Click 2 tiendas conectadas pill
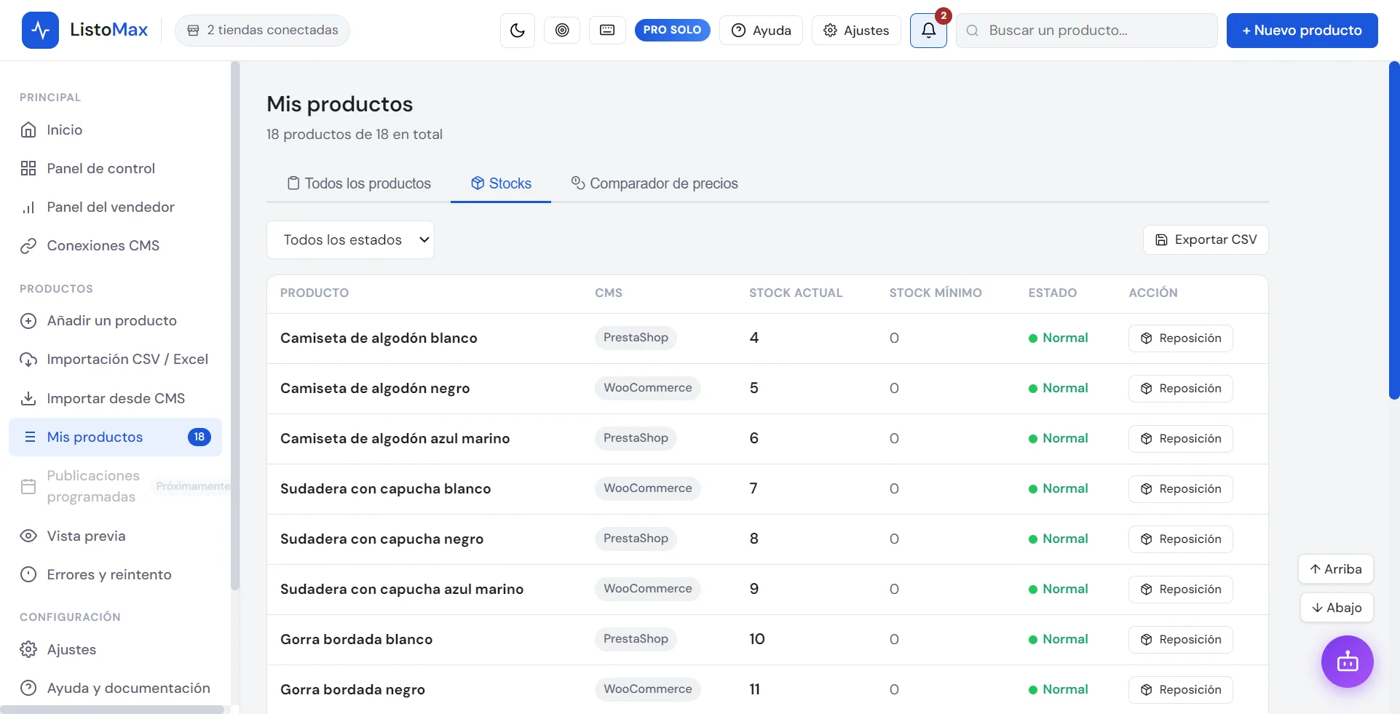The width and height of the screenshot is (1400, 714). point(262,30)
